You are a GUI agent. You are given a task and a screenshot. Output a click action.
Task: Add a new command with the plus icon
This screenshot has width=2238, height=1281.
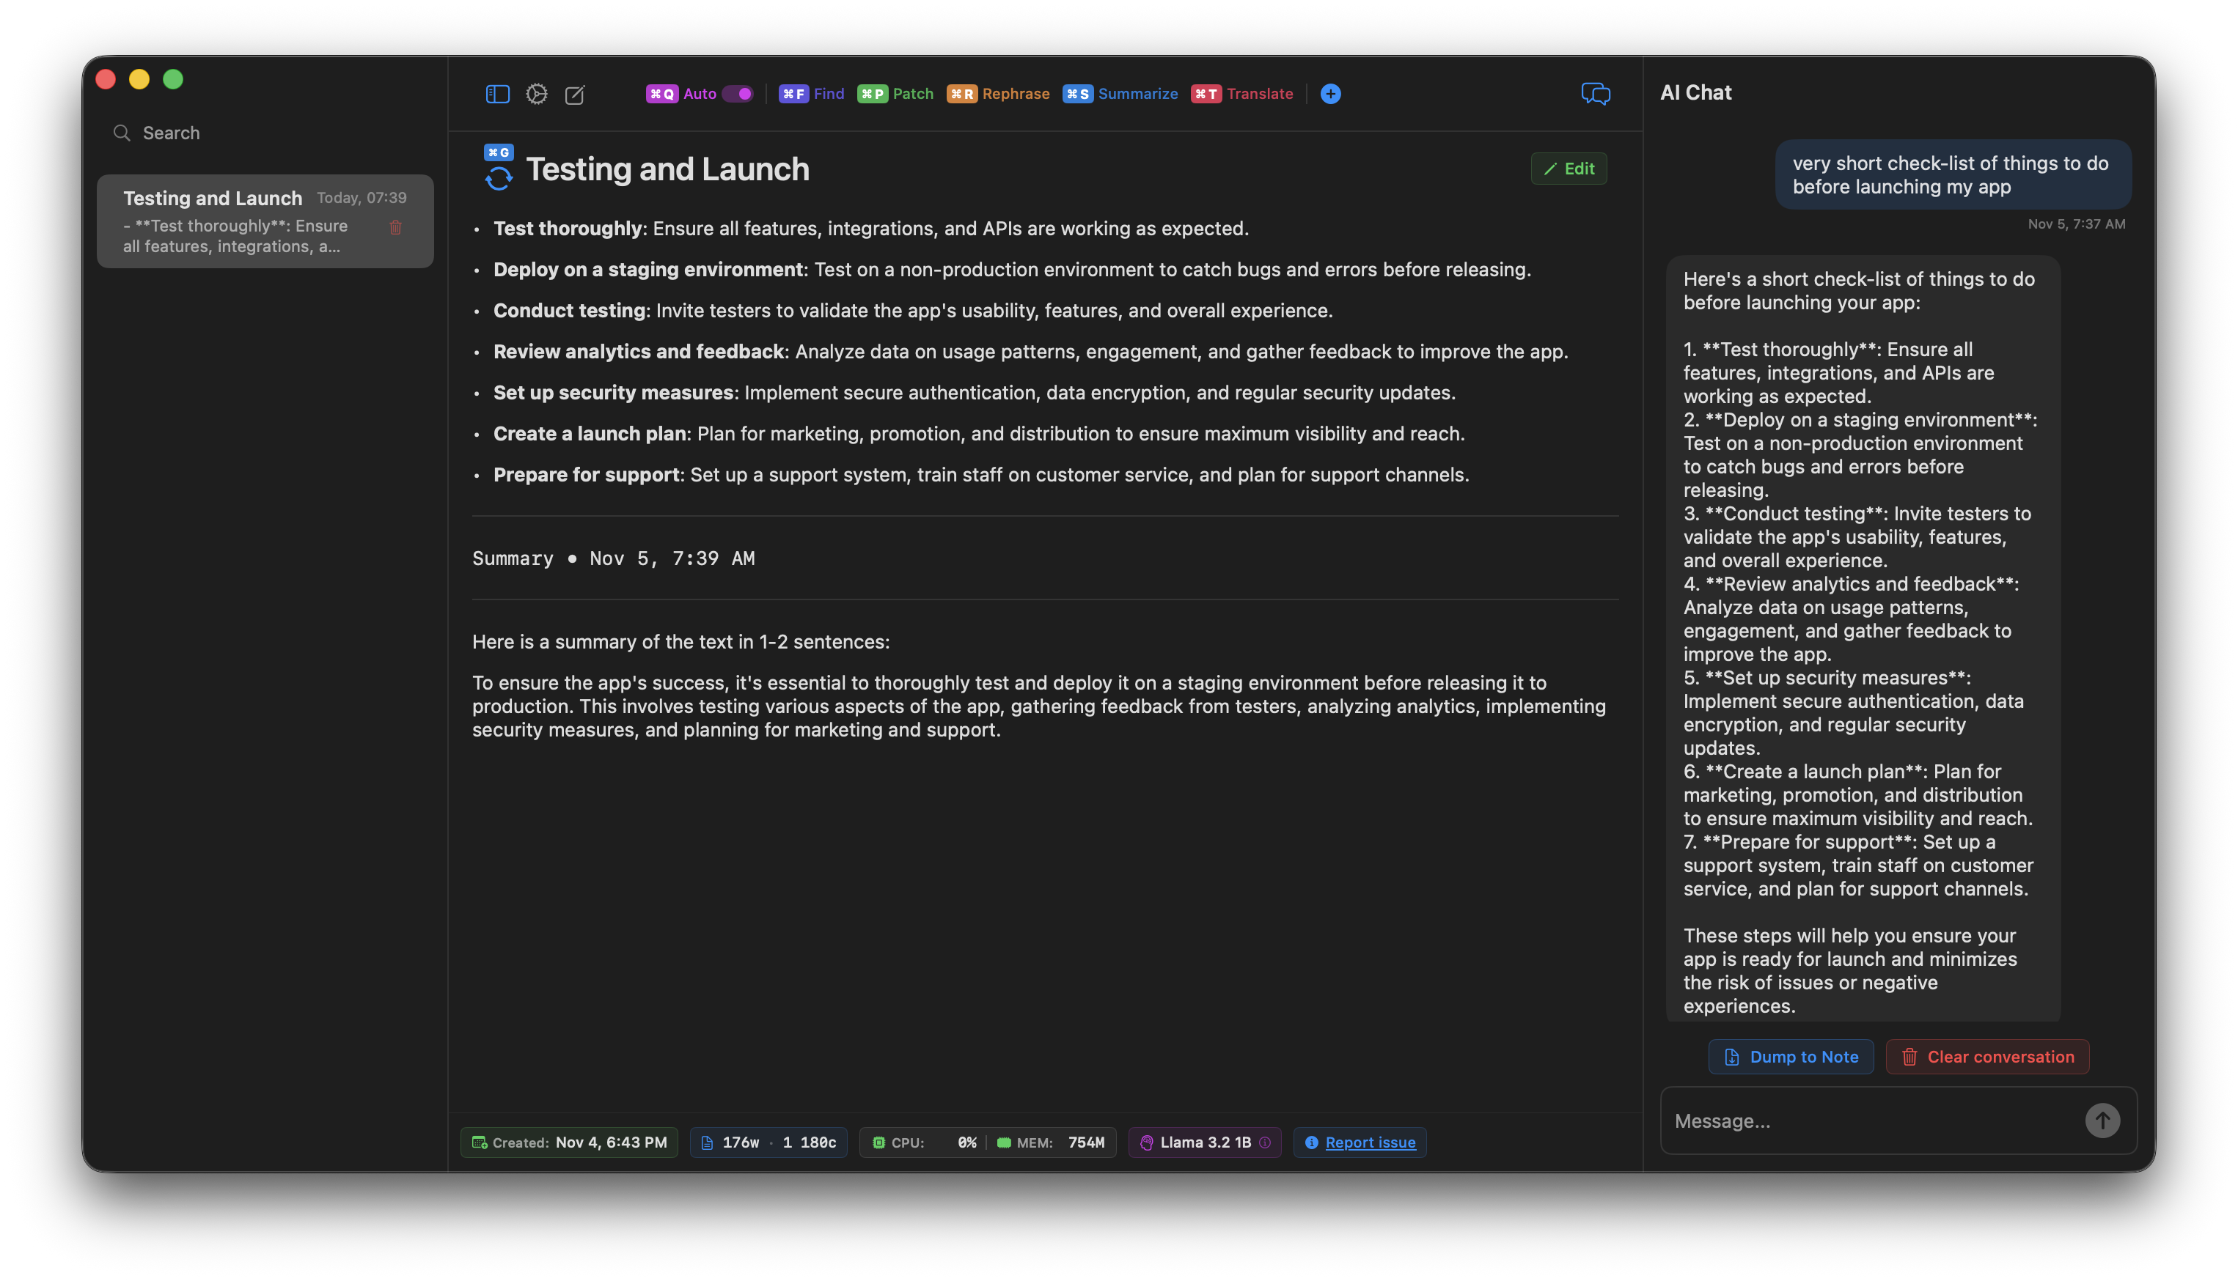click(x=1329, y=94)
